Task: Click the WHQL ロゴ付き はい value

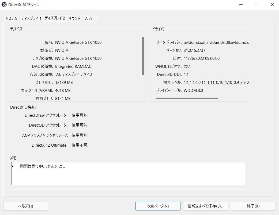Action: click(188, 66)
